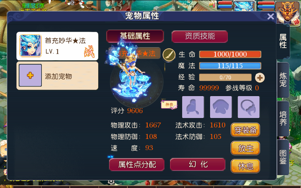
Task: Click the brush rename icon beside pet name
Action: (x=169, y=55)
